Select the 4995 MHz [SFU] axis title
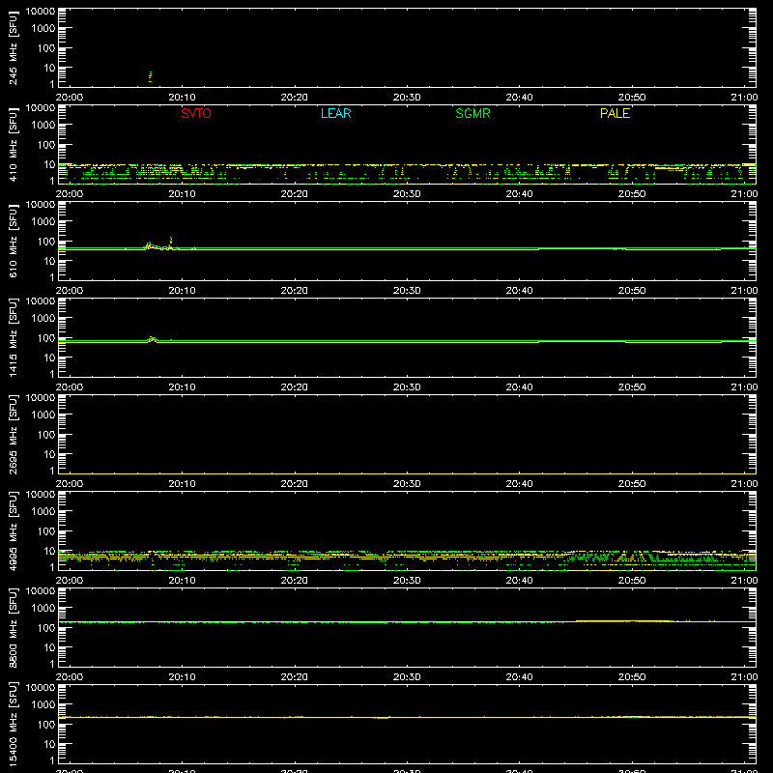The width and height of the screenshot is (773, 773). [13, 530]
